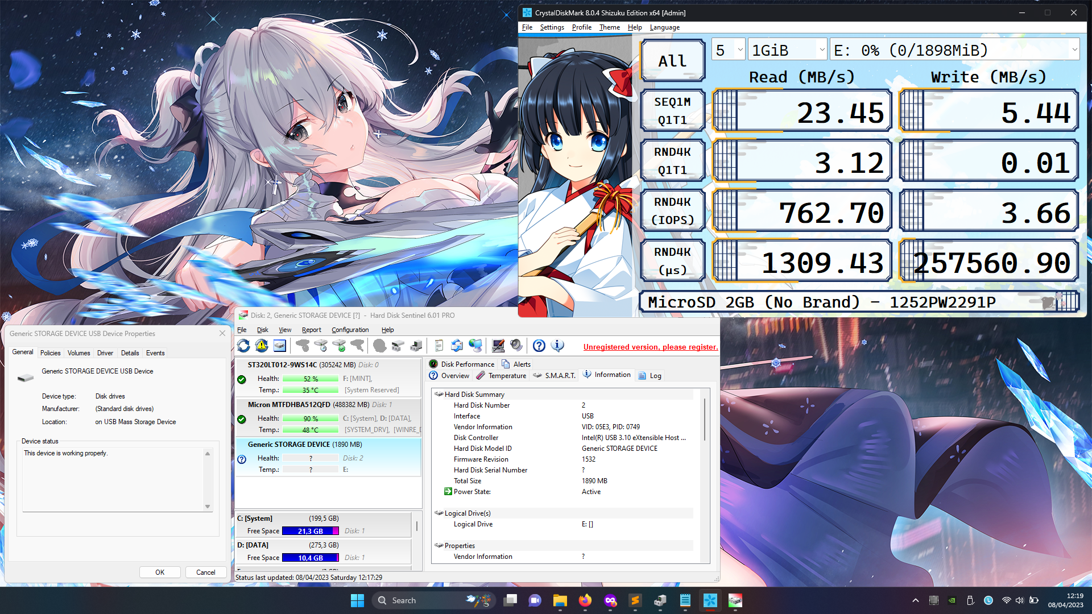Click the monitor with screwdriver configuration icon
Screen dimensions: 1092x614
[498, 346]
